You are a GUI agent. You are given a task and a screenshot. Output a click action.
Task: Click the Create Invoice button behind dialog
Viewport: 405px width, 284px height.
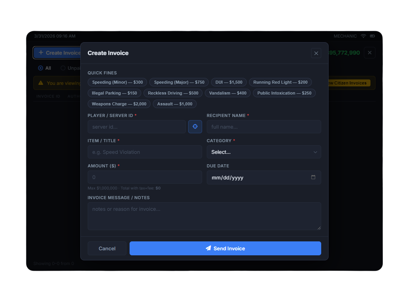57,53
